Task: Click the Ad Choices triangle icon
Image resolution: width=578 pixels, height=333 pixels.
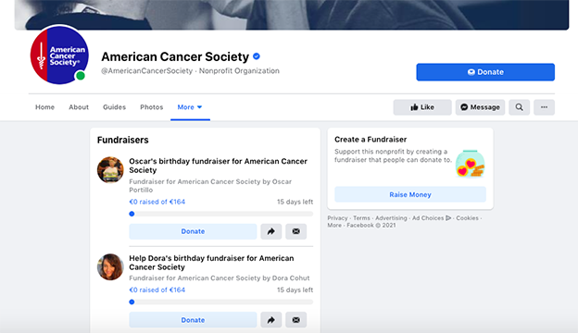Action: 448,217
